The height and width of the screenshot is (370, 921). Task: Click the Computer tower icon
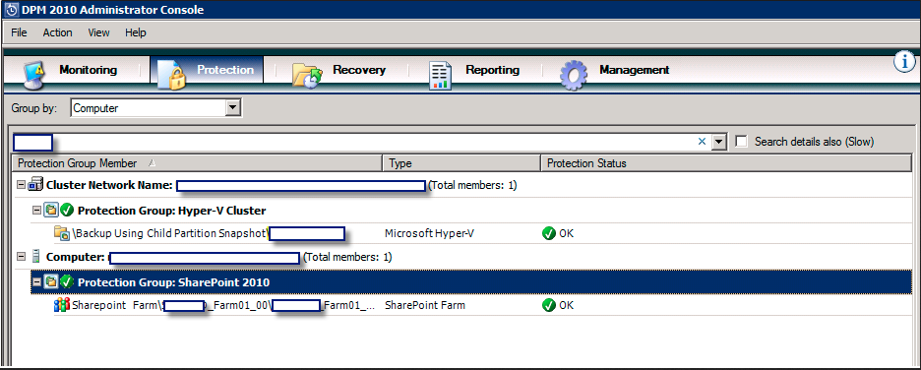pos(36,257)
